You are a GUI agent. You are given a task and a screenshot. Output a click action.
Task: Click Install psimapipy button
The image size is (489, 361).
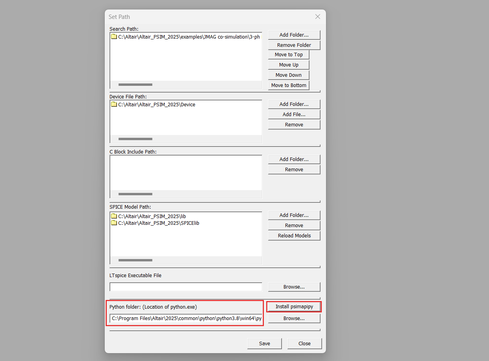coord(294,307)
